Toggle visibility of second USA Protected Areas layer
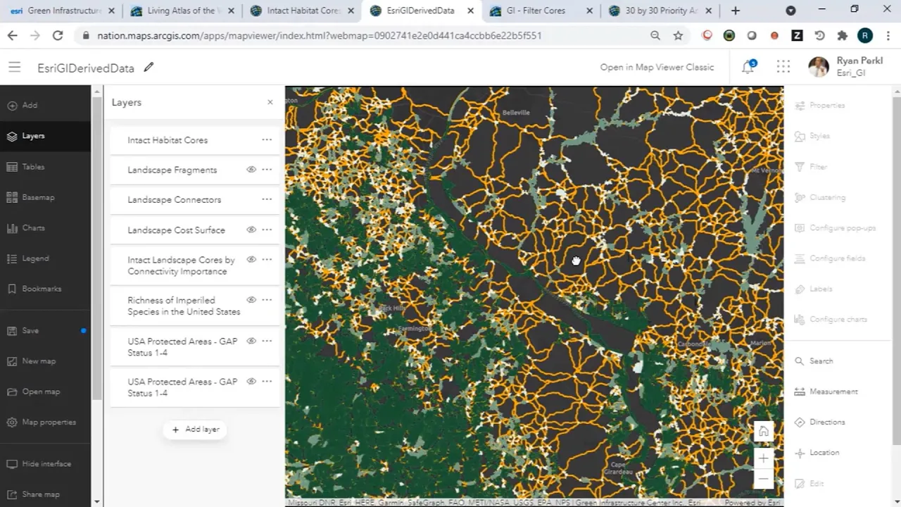Viewport: 901px width, 507px height. pyautogui.click(x=251, y=382)
